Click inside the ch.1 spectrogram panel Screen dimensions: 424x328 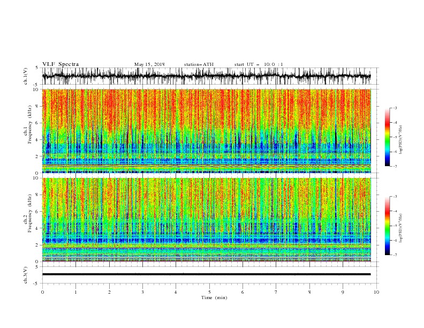point(207,131)
